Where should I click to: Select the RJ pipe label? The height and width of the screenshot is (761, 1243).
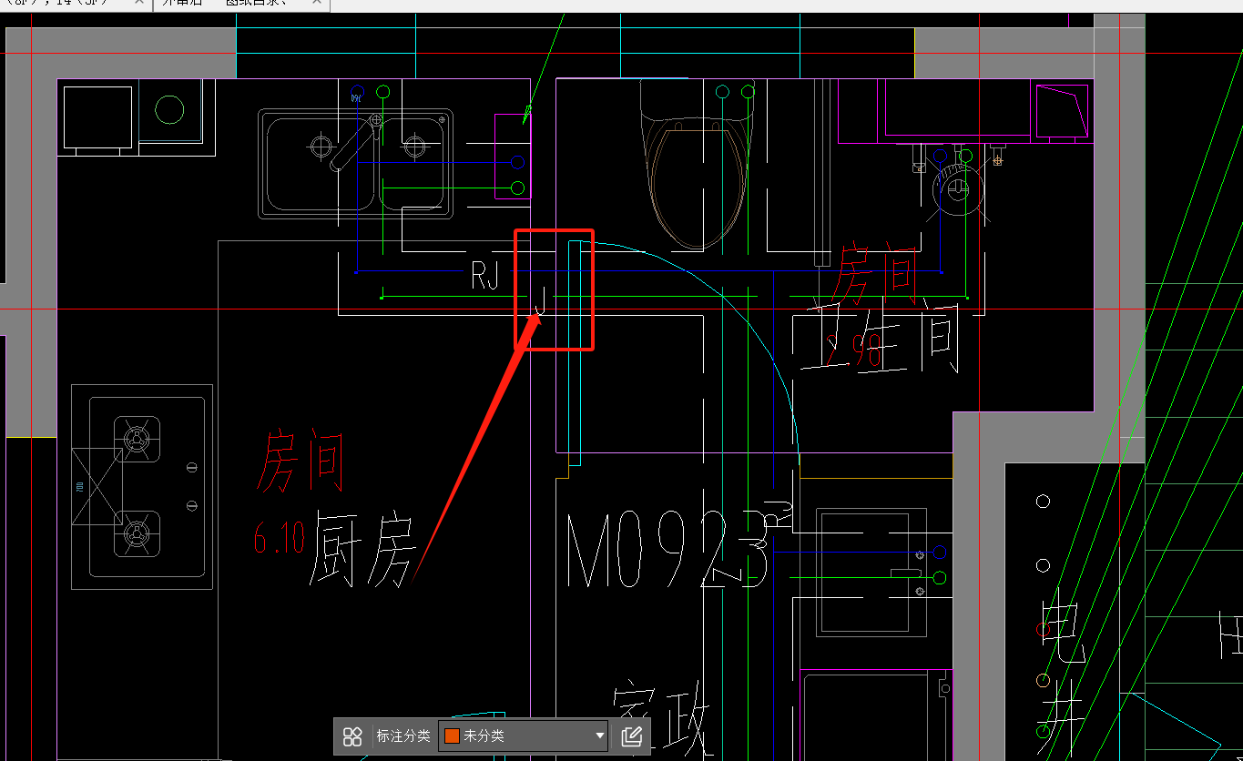tap(485, 276)
